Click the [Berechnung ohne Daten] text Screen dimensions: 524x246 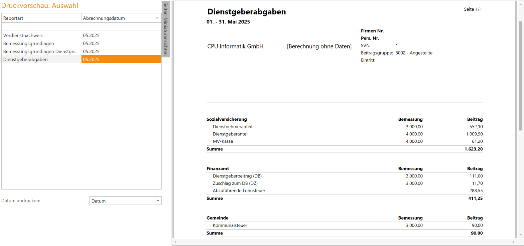point(319,46)
